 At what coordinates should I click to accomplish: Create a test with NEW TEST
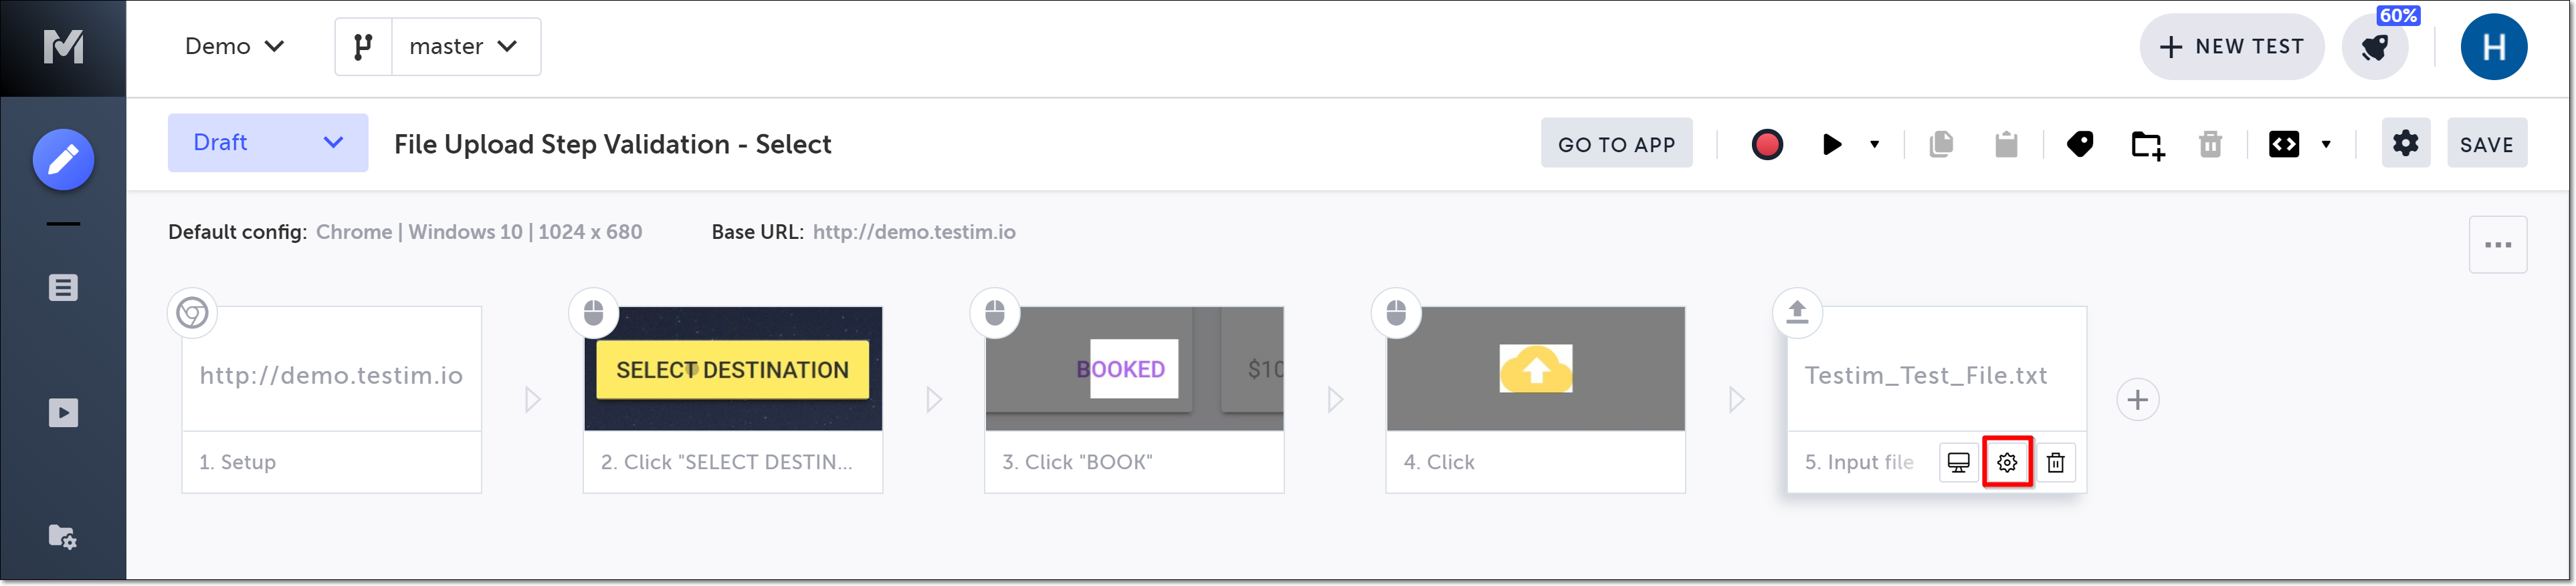click(x=2231, y=47)
